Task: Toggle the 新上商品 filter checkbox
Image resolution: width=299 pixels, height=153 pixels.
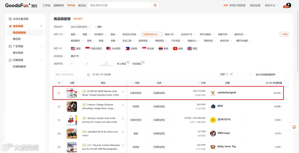Action: [x=122, y=64]
